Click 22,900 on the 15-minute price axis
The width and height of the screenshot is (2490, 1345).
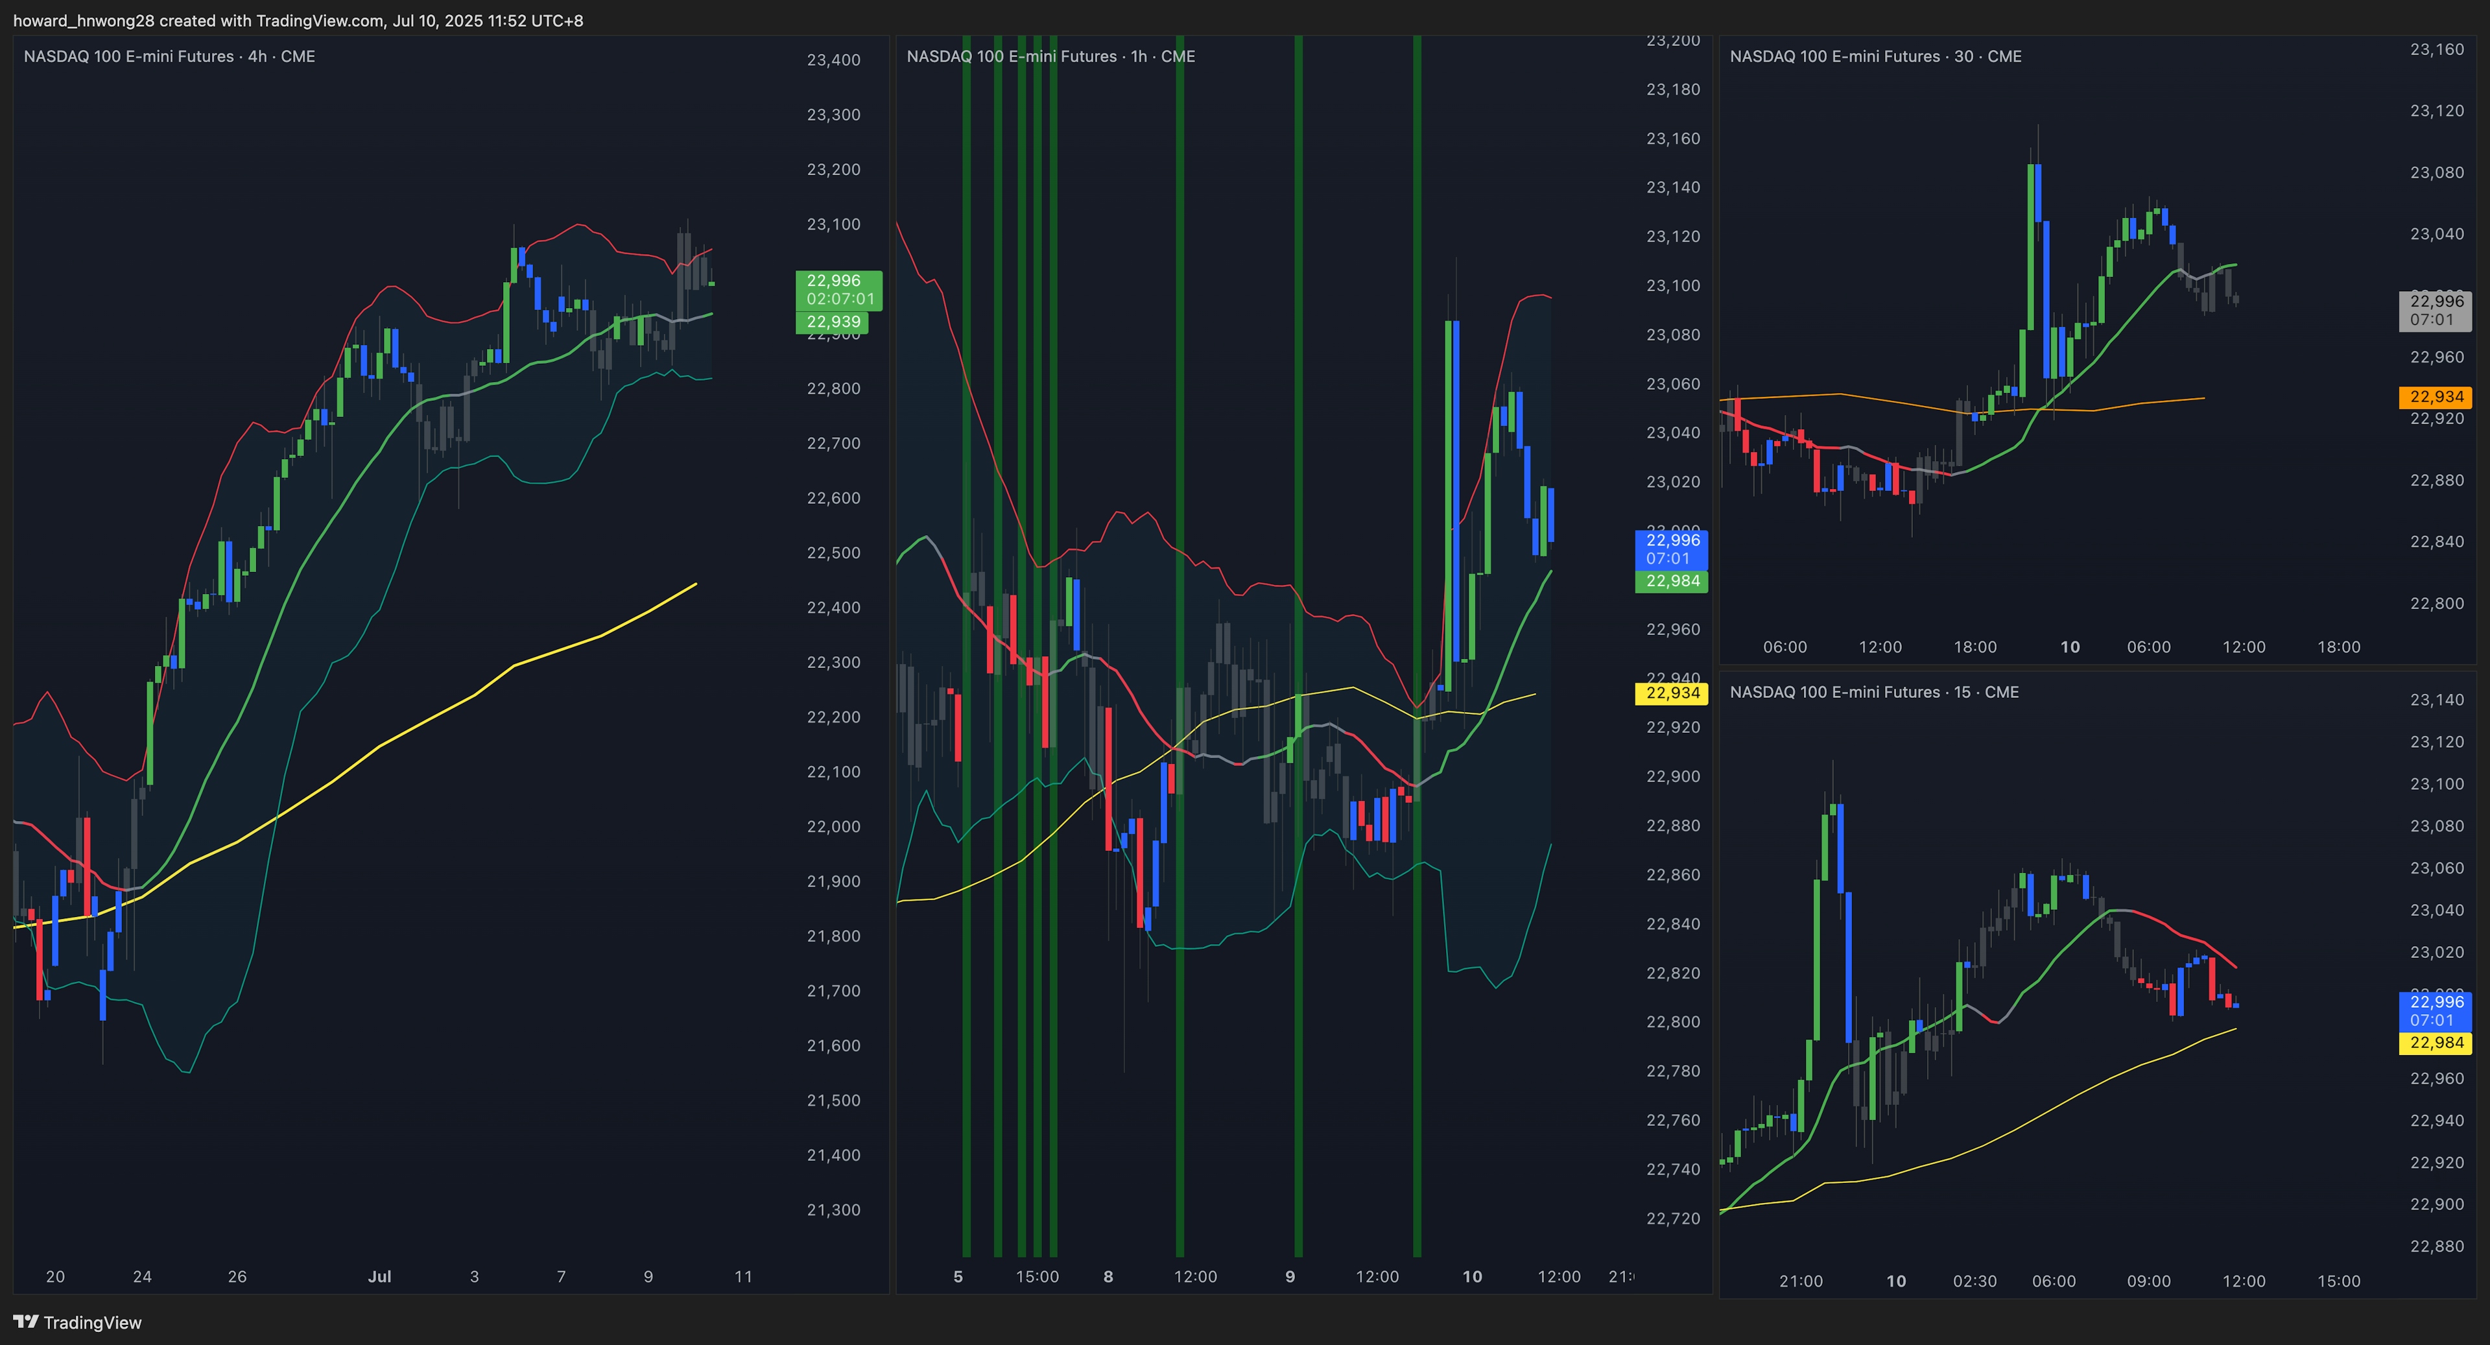point(2437,1204)
